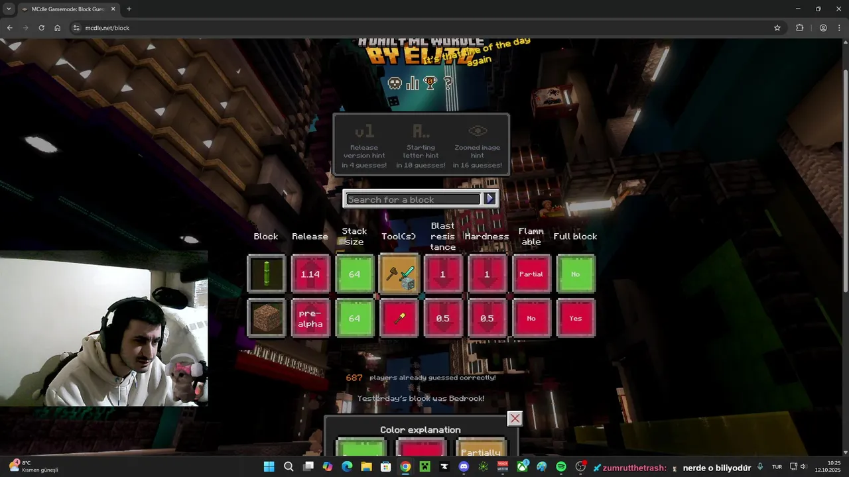Click the dirt block guess tile
The image size is (849, 477).
tap(267, 318)
